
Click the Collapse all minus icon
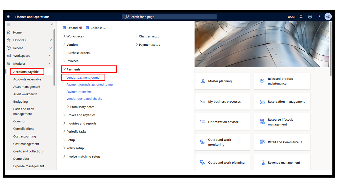87,27
